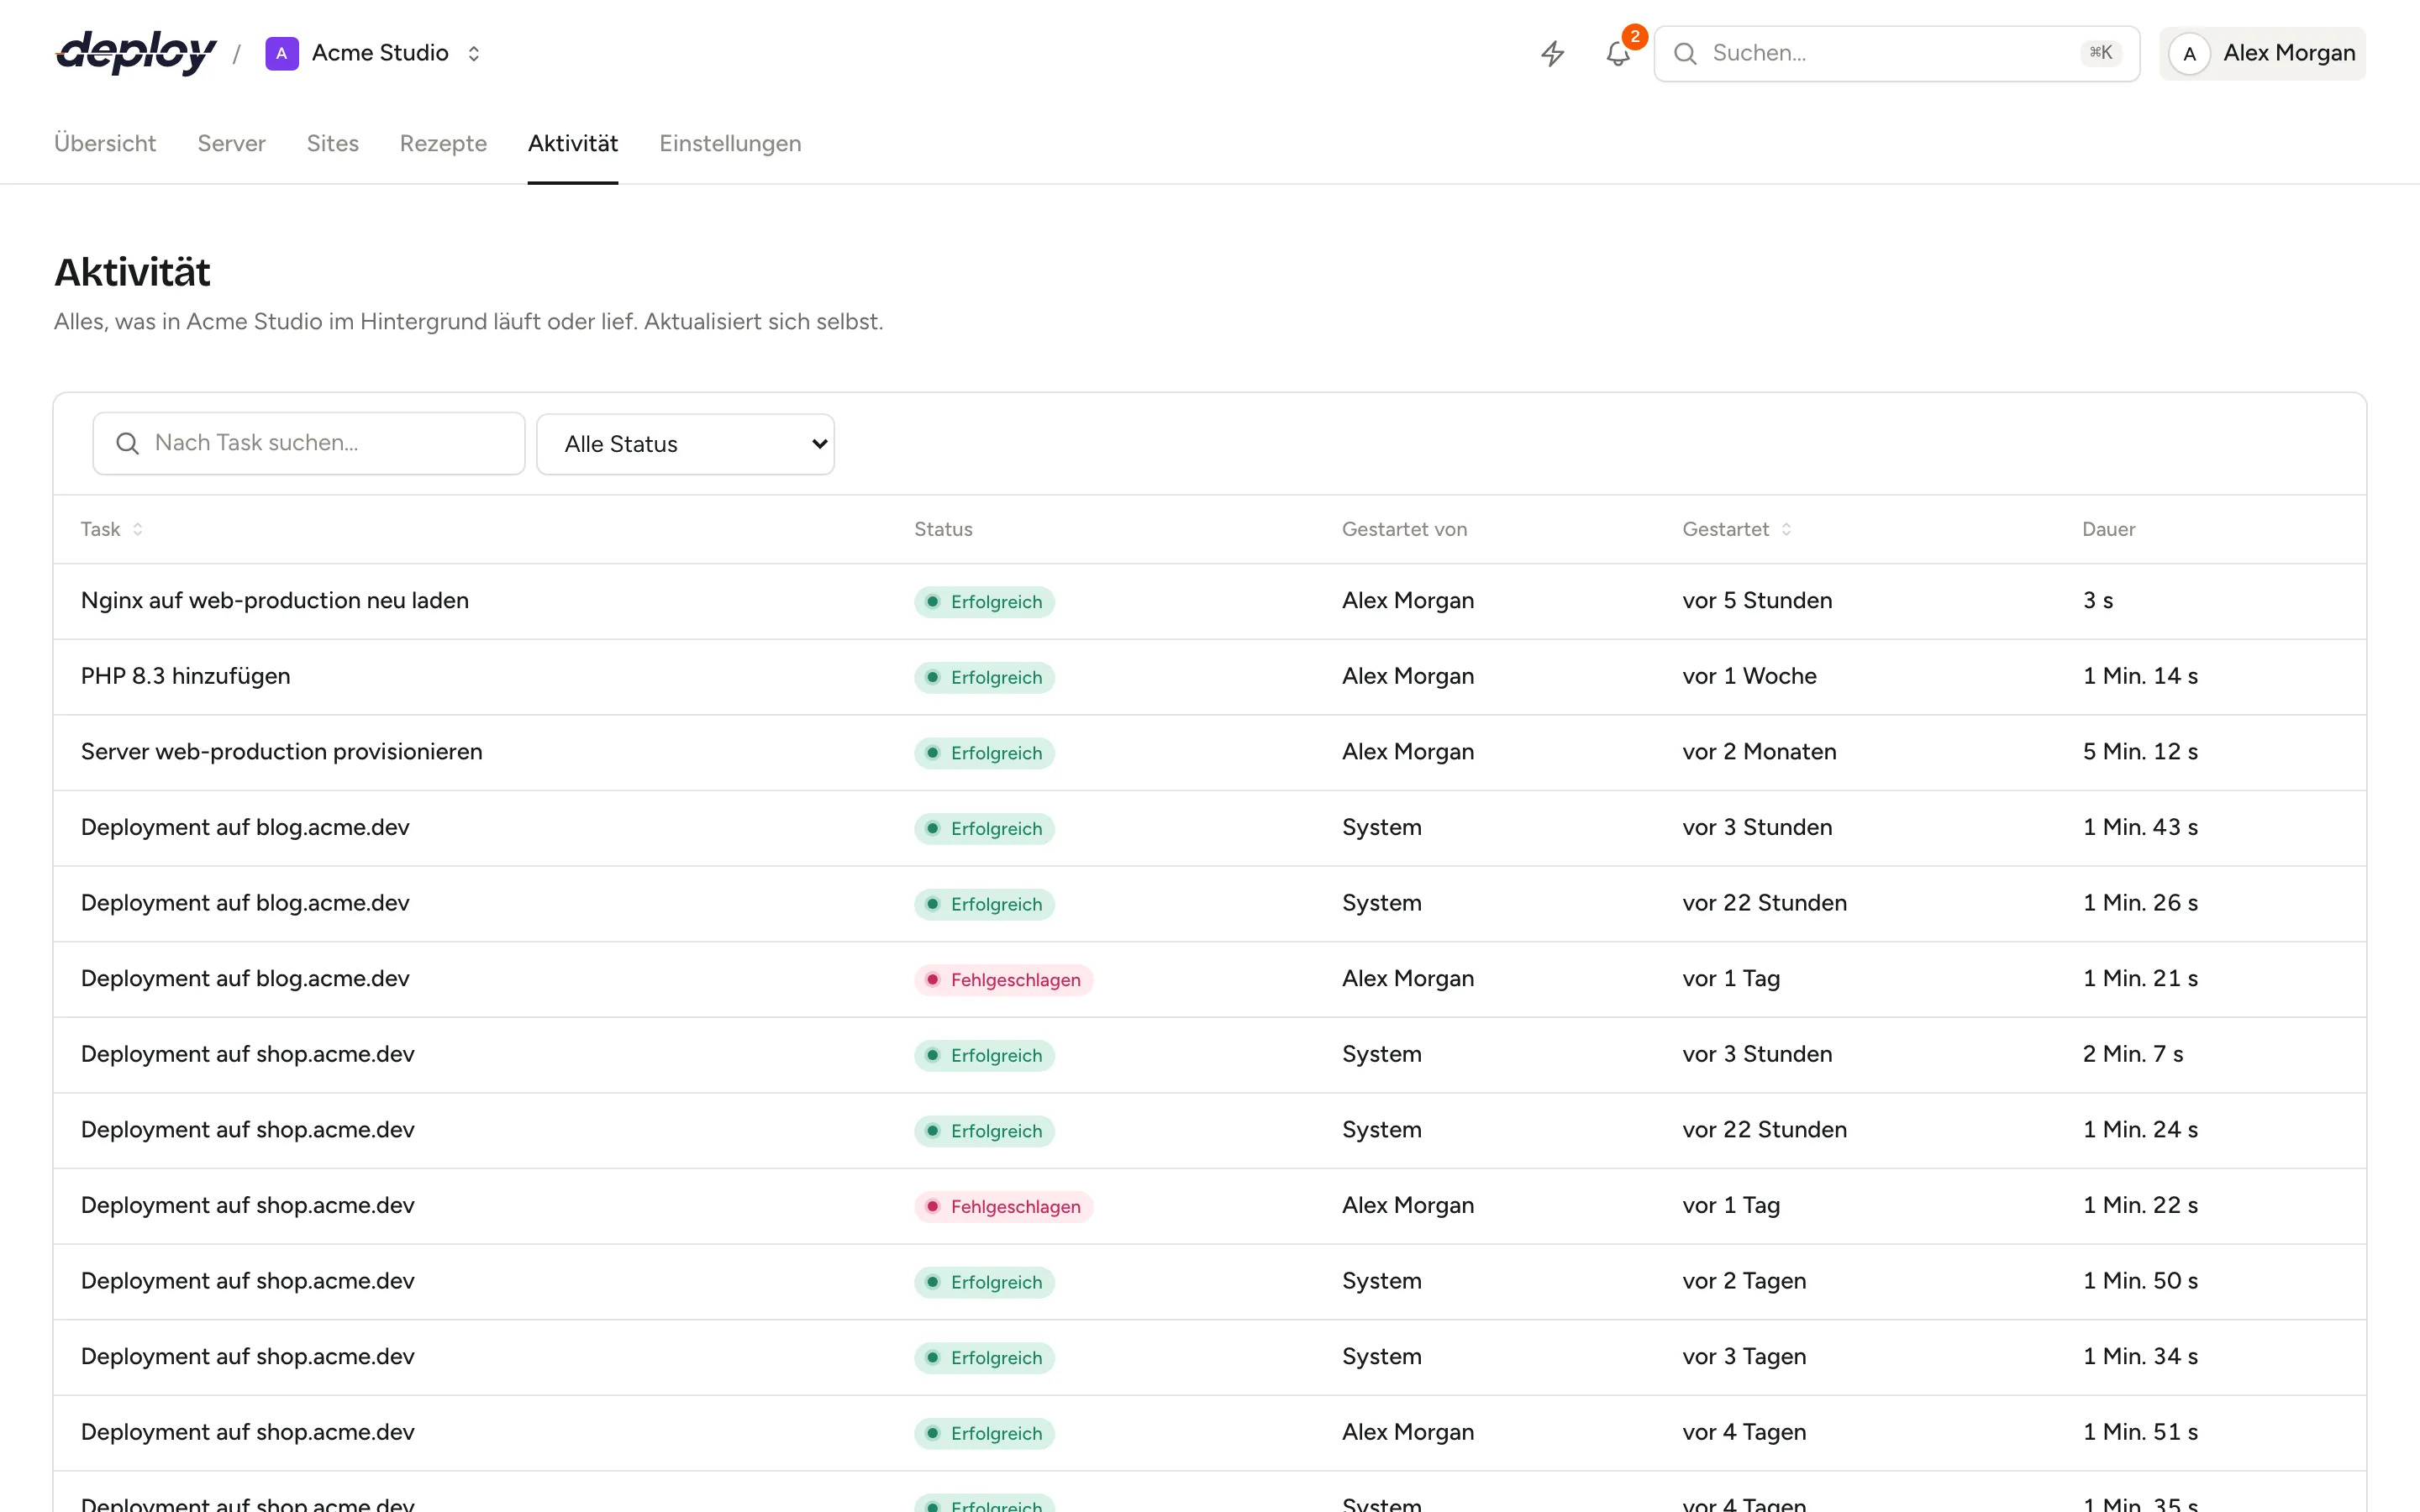Click the 1 Min. 51 s duration
2420x1512 pixels.
pyautogui.click(x=2140, y=1432)
